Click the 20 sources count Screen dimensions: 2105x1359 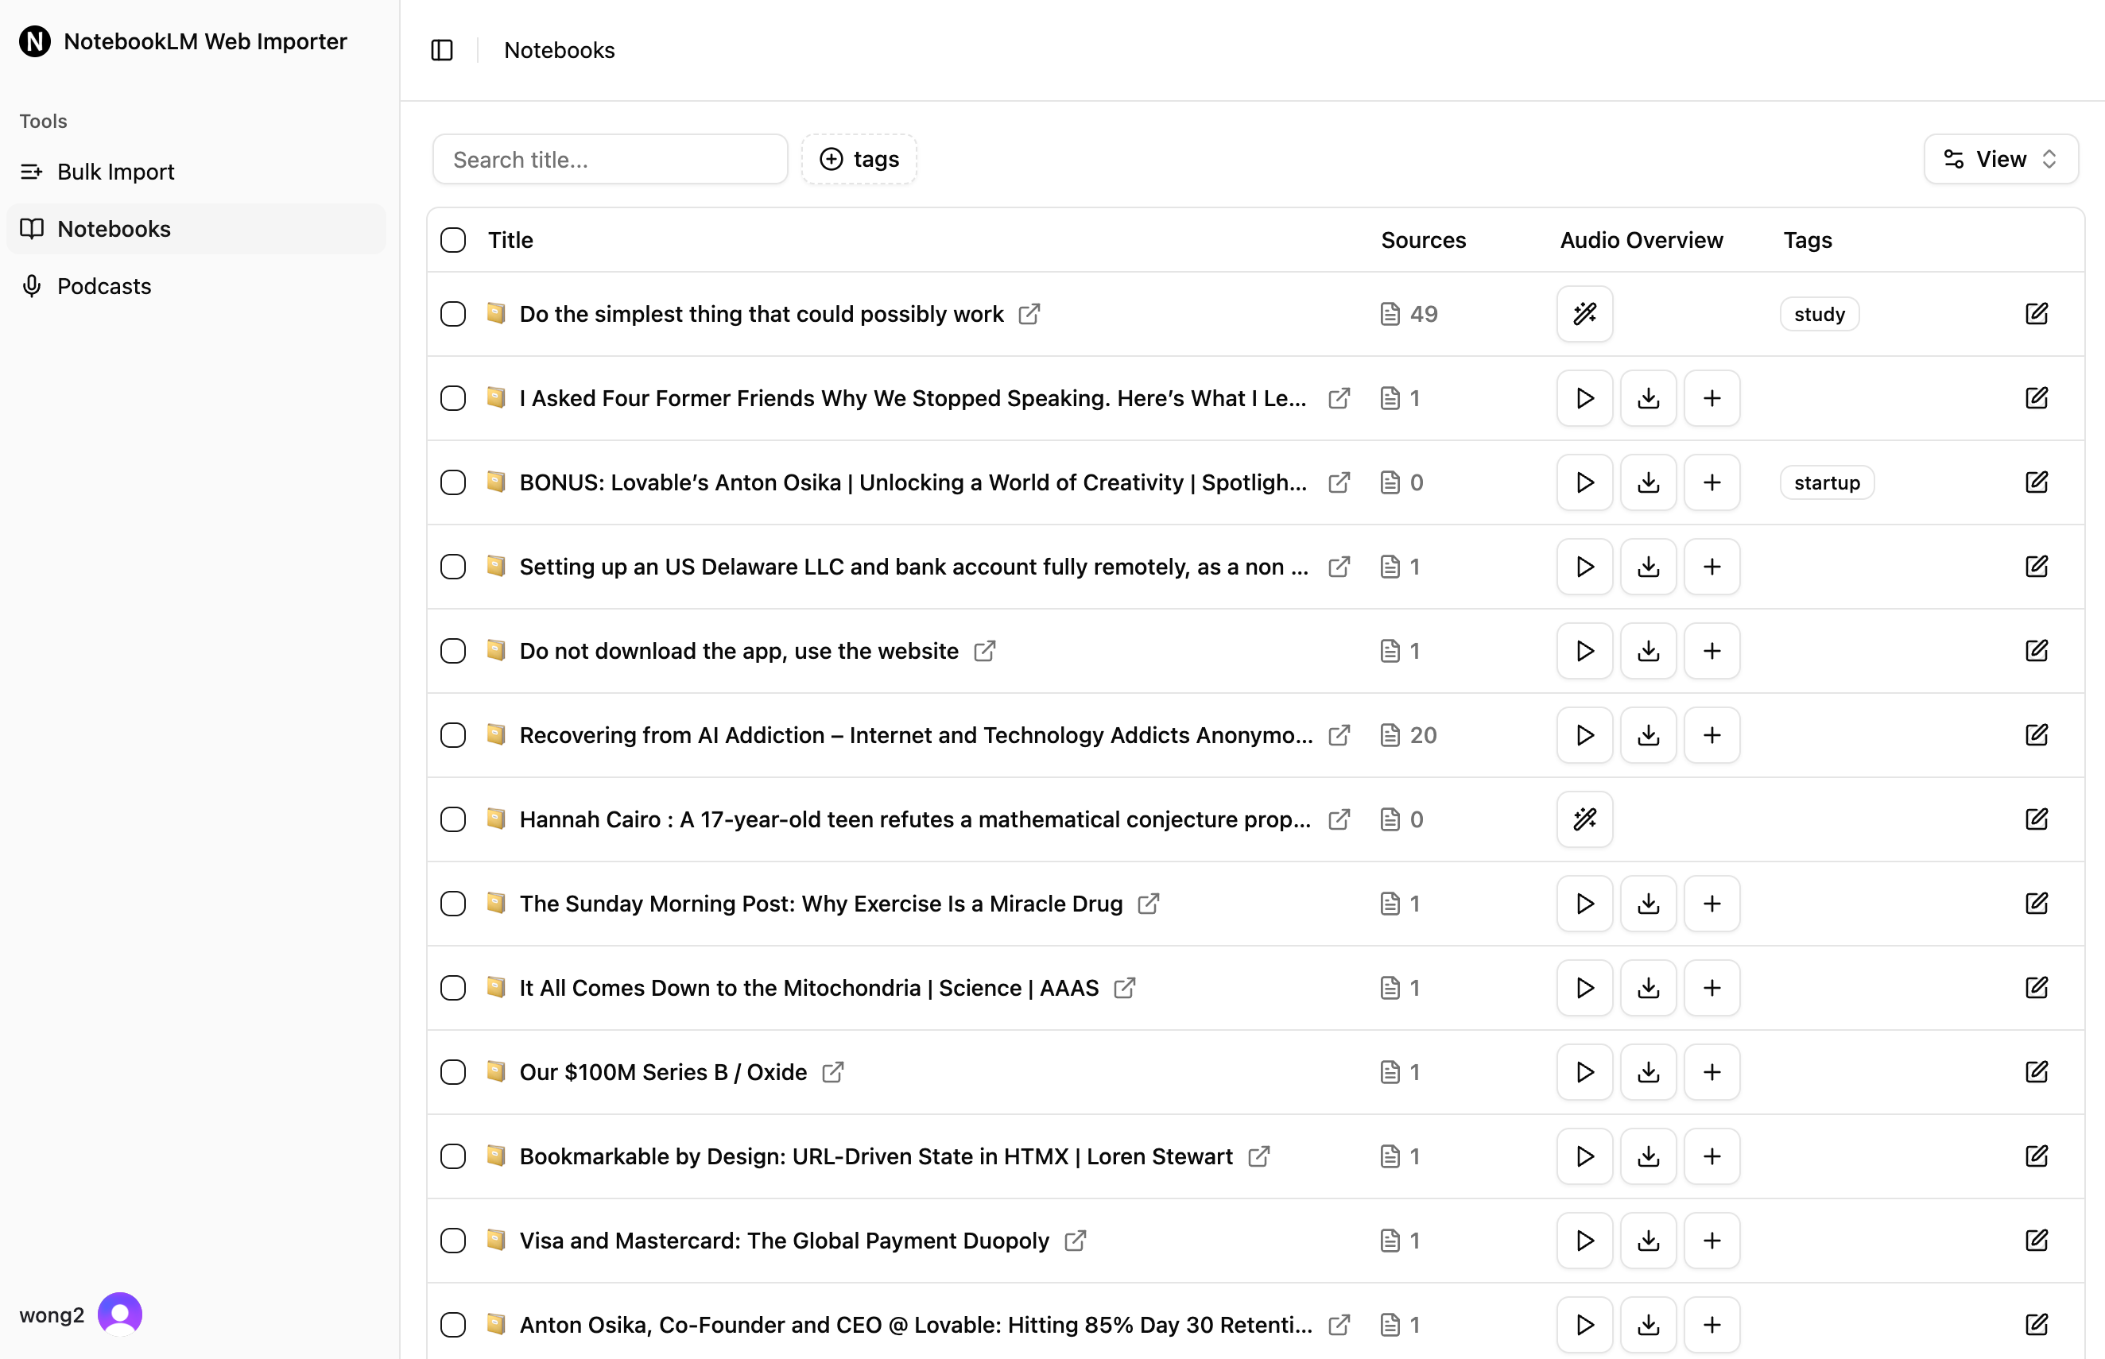tap(1423, 735)
